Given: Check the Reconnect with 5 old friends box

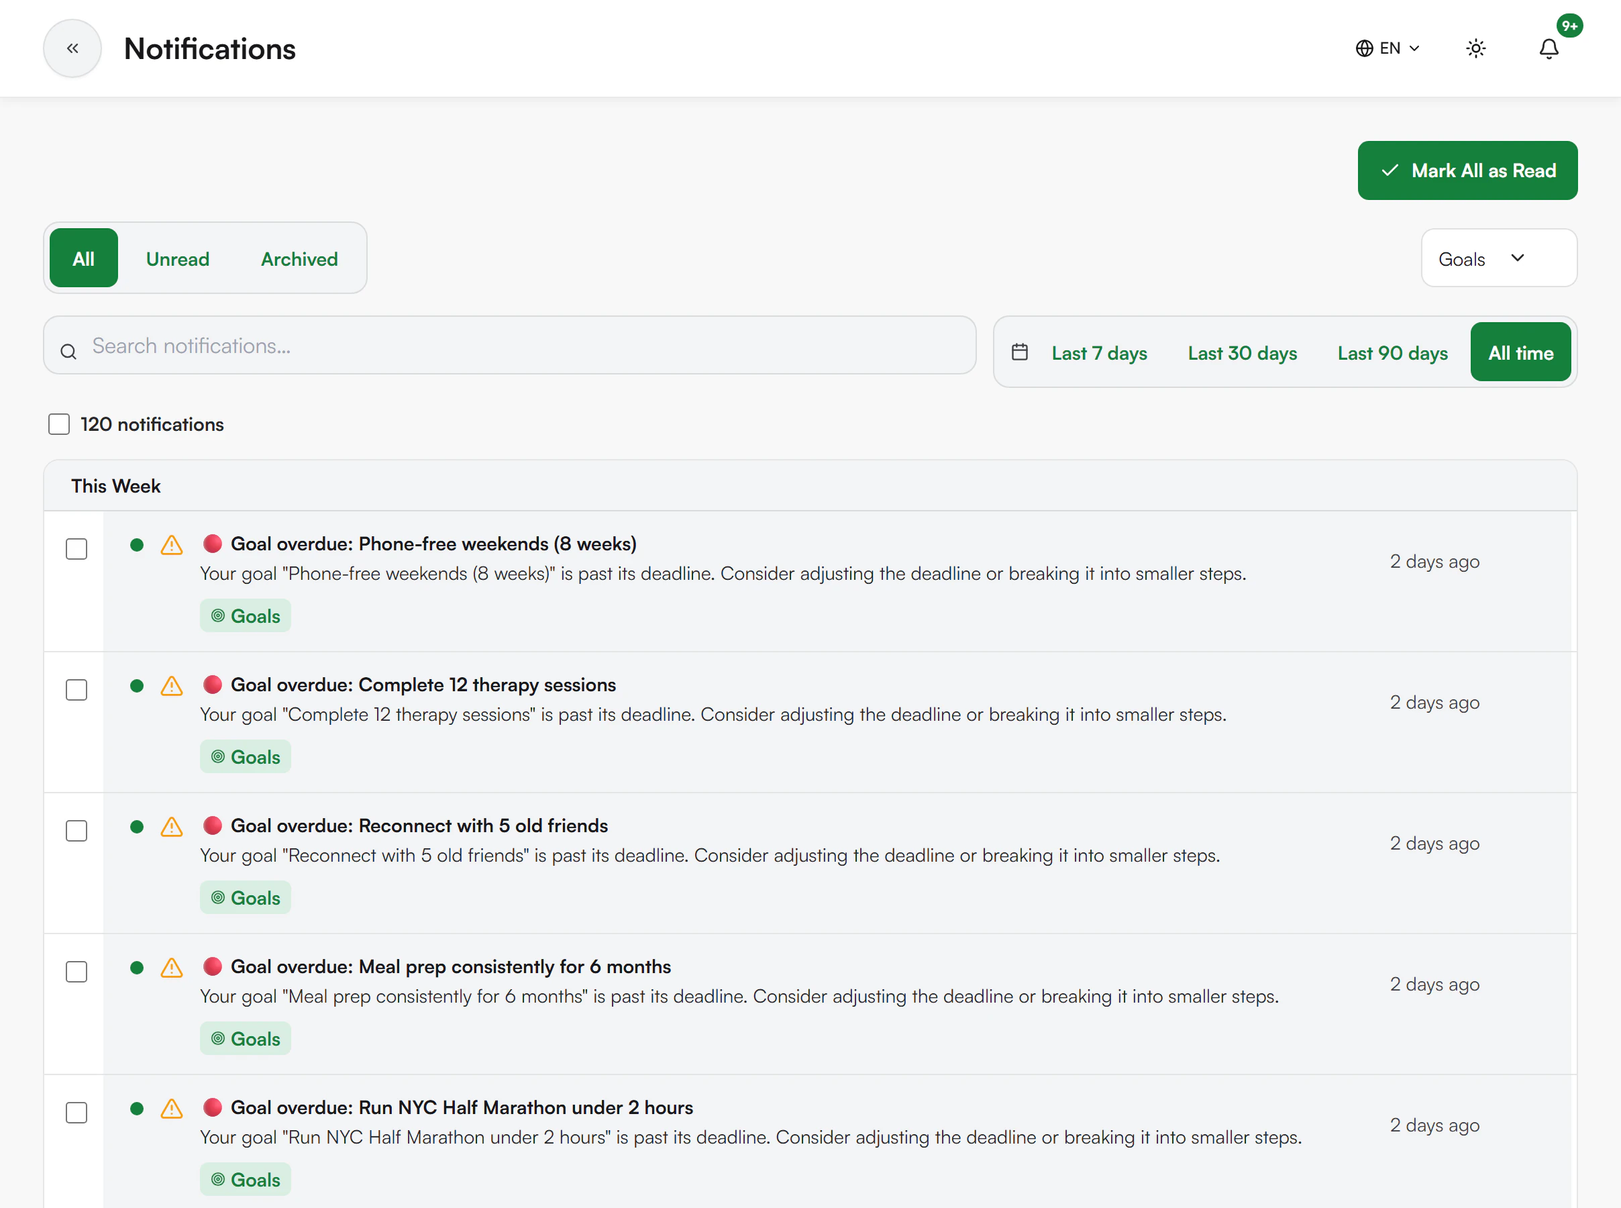Looking at the screenshot, I should [76, 831].
